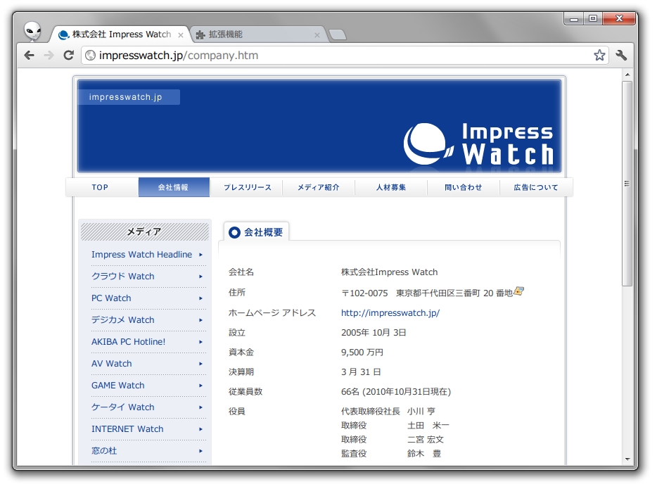Image resolution: width=657 pixels, height=489 pixels.
Task: Open a new tab with the new-tab button
Action: tap(338, 34)
